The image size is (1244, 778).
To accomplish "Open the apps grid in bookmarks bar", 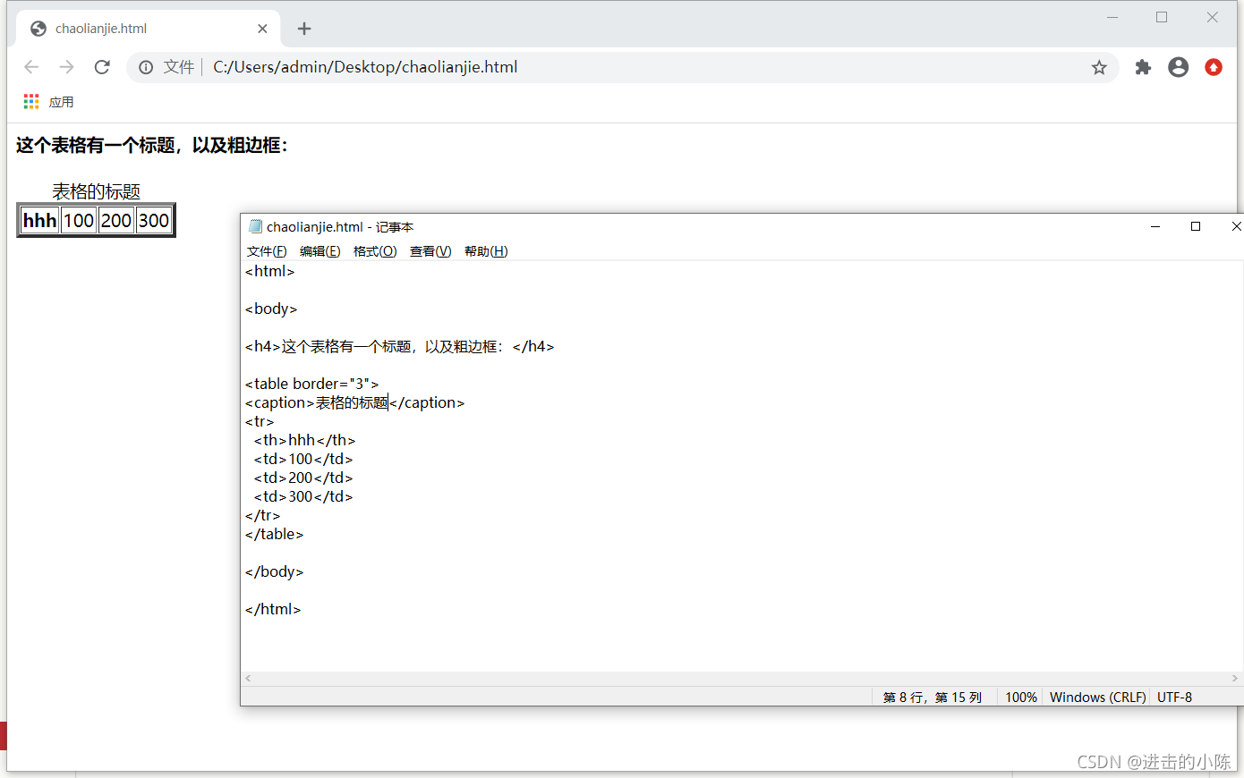I will coord(31,102).
